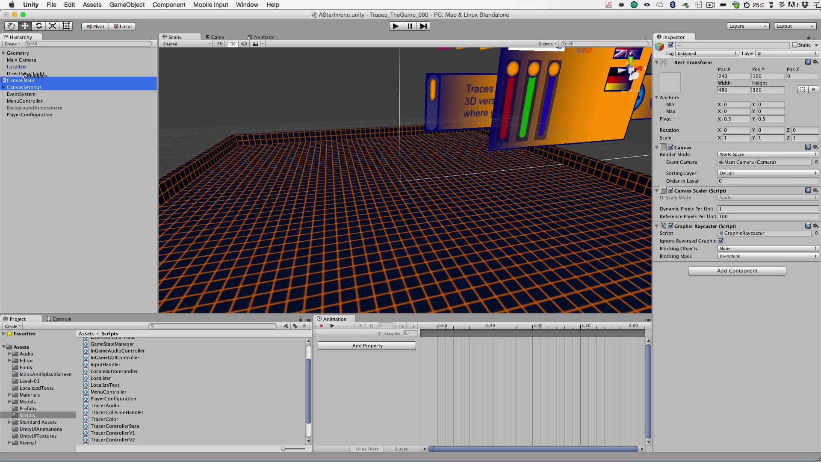Select the Rect Transform tool
Screen dimensions: 821x462
click(66, 26)
